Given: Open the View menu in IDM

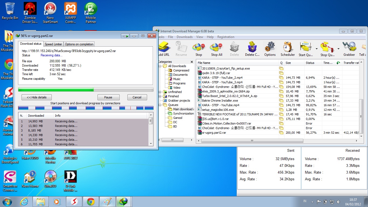Looking at the screenshot, I should pos(200,37).
